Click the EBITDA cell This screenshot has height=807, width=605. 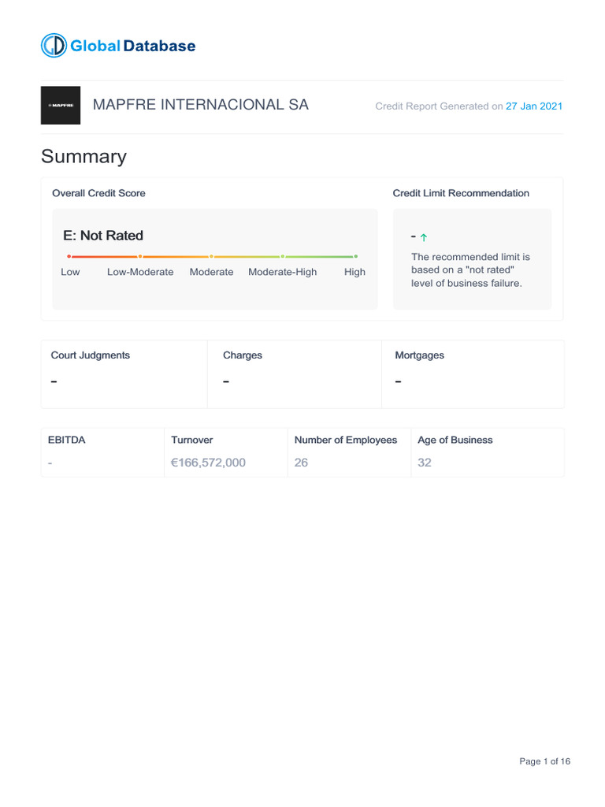tap(102, 452)
